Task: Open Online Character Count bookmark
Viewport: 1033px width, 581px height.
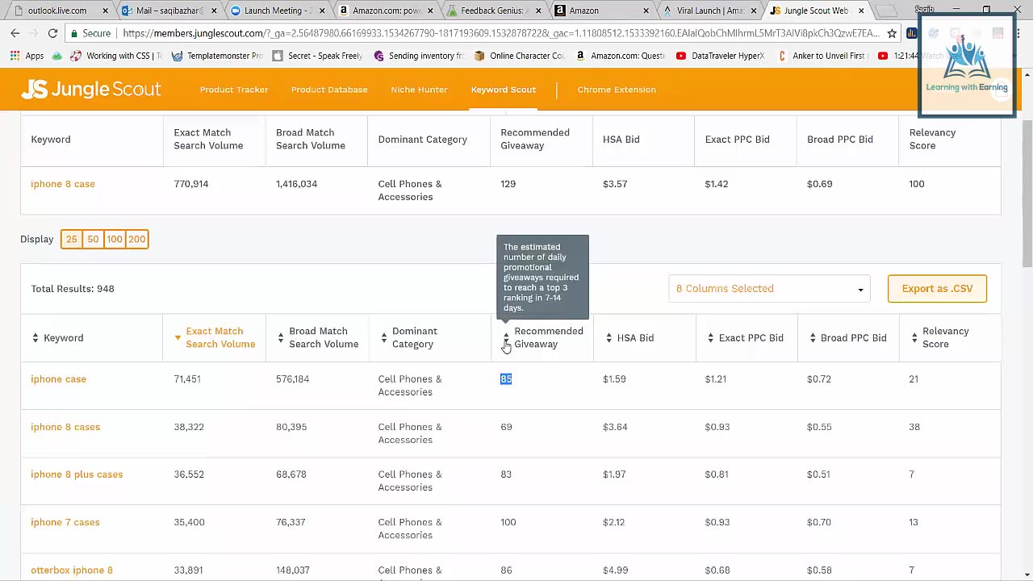Action: 520,56
